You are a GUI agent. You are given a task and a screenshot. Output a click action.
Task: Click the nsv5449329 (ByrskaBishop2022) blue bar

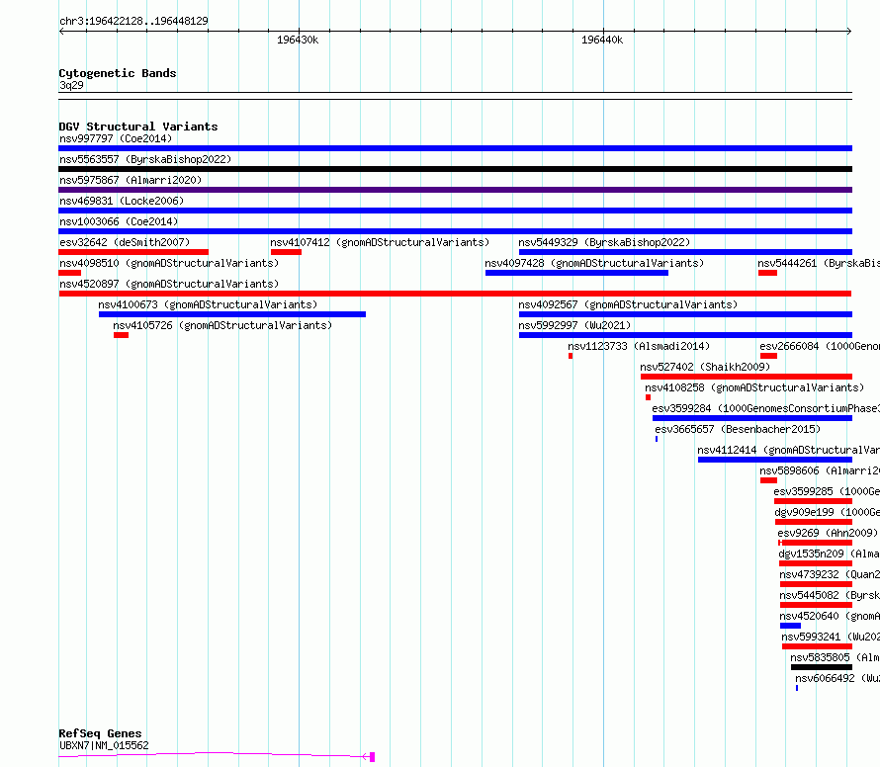tap(685, 252)
